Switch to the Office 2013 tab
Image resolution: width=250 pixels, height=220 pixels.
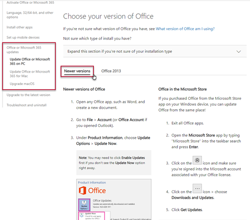pos(111,71)
